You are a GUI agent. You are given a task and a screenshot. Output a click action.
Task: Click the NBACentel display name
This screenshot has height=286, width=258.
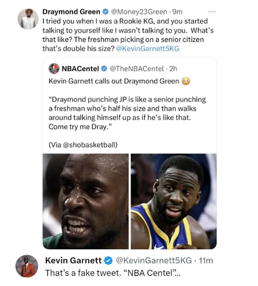tap(80, 69)
